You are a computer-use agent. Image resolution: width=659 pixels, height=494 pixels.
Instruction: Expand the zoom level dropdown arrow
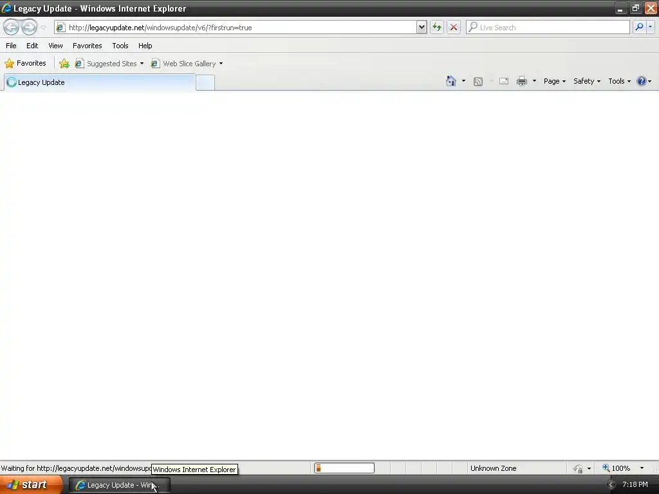point(642,468)
